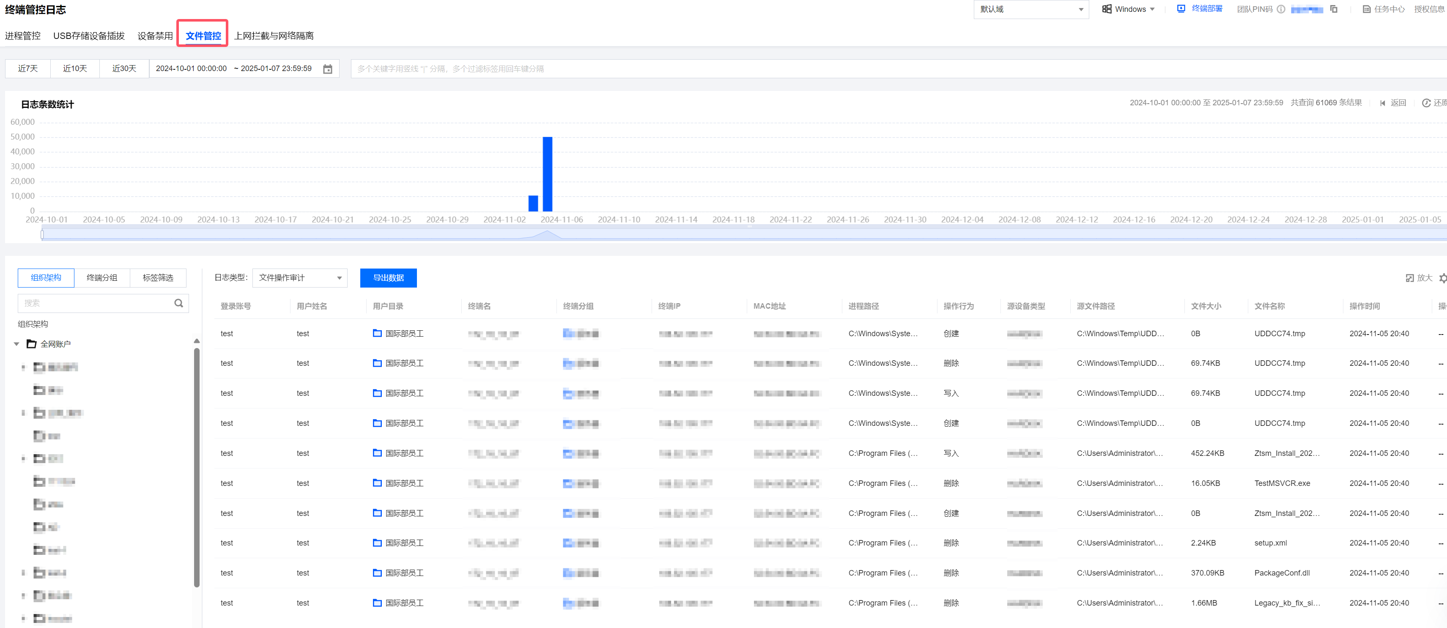Click the 导出数据 button
Image resolution: width=1447 pixels, height=628 pixels.
[388, 278]
